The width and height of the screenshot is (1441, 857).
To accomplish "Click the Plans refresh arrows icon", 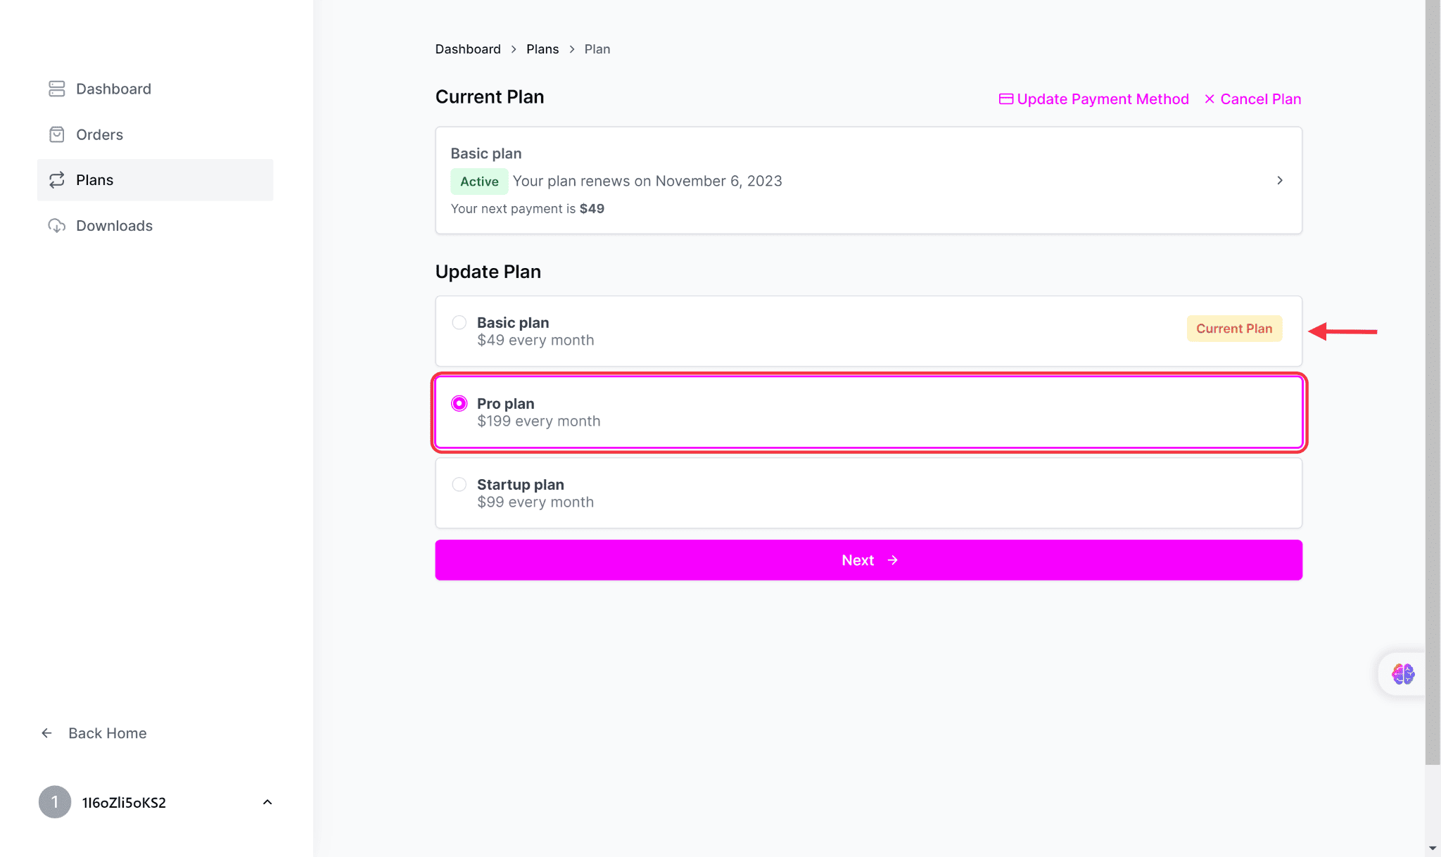I will [57, 180].
